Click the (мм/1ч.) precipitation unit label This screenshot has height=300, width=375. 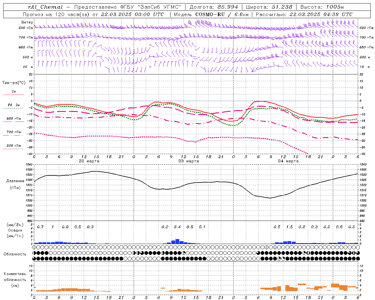[15, 236]
